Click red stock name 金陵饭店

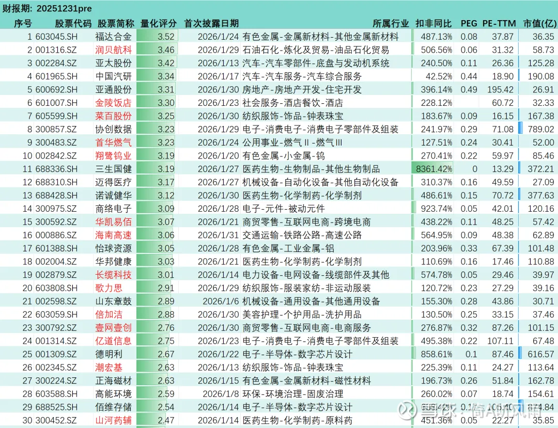click(114, 103)
